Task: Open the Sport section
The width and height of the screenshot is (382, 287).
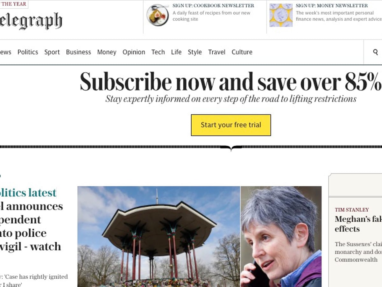Action: tap(52, 52)
